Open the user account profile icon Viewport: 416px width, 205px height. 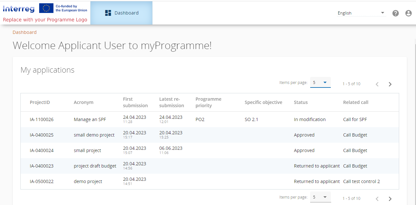click(x=409, y=13)
